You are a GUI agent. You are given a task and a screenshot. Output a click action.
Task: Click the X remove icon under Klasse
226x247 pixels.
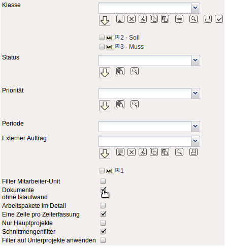coord(132,19)
